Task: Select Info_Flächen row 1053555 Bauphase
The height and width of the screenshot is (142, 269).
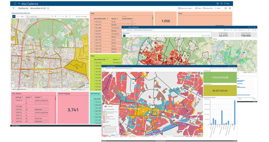Action: point(30,109)
